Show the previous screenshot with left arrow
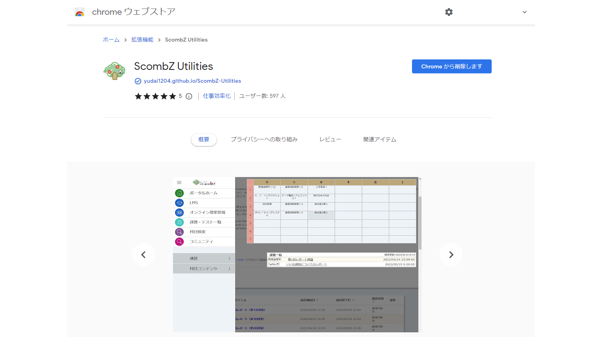This screenshot has height=337, width=611. 143,255
